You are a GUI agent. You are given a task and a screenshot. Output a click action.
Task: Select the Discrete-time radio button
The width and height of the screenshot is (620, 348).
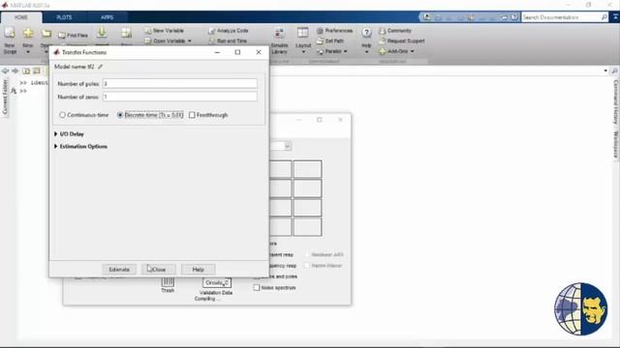[120, 115]
